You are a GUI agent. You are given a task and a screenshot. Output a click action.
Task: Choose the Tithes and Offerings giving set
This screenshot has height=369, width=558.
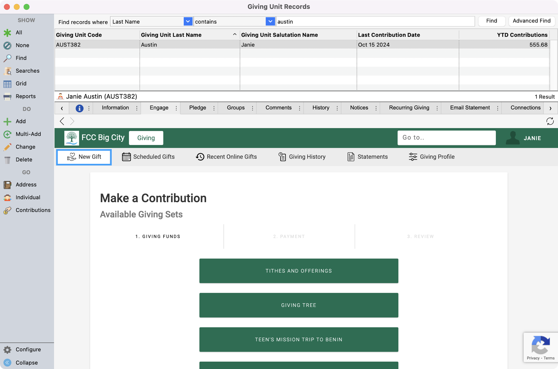[299, 271]
